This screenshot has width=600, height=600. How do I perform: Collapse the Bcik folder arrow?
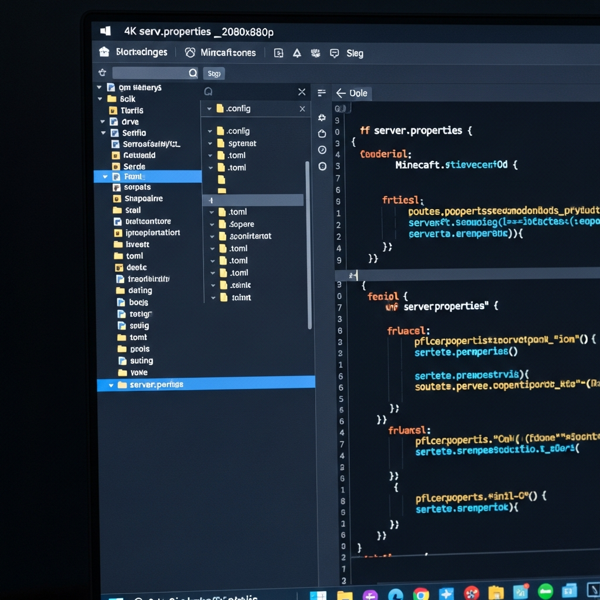coord(100,98)
